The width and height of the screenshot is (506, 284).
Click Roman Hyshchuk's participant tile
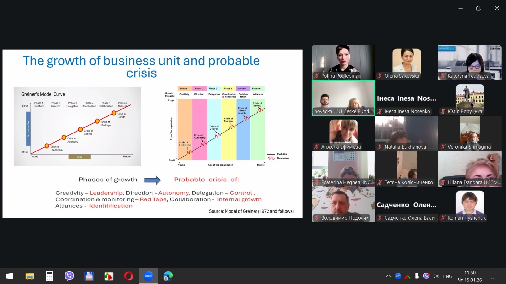(470, 204)
